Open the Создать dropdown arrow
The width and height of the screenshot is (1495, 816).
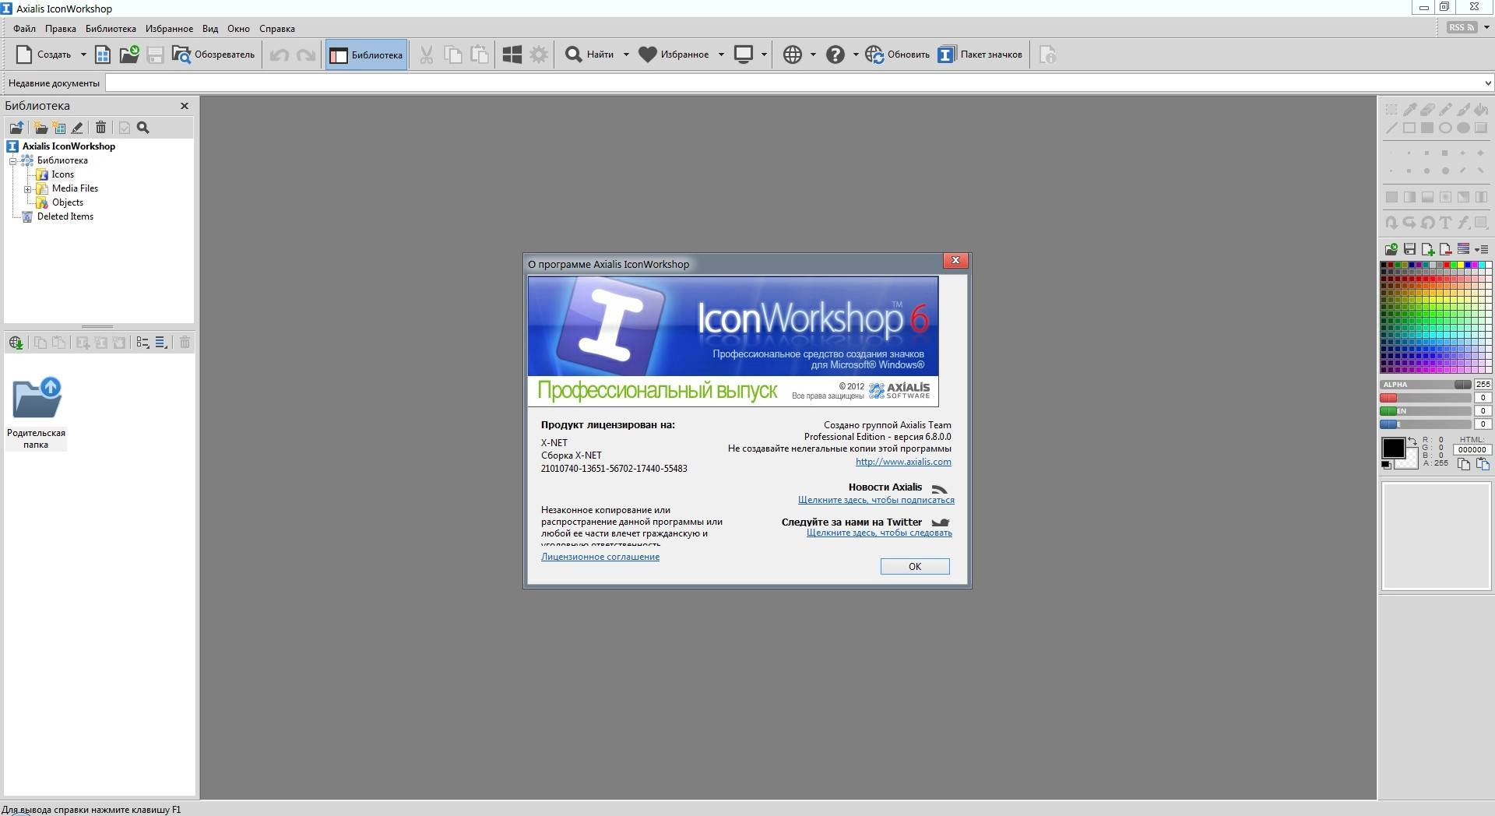pos(83,55)
